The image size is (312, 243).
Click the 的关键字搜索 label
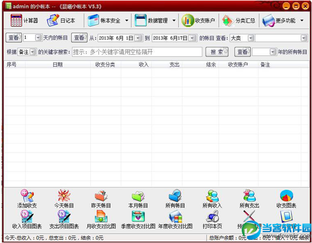point(54,52)
